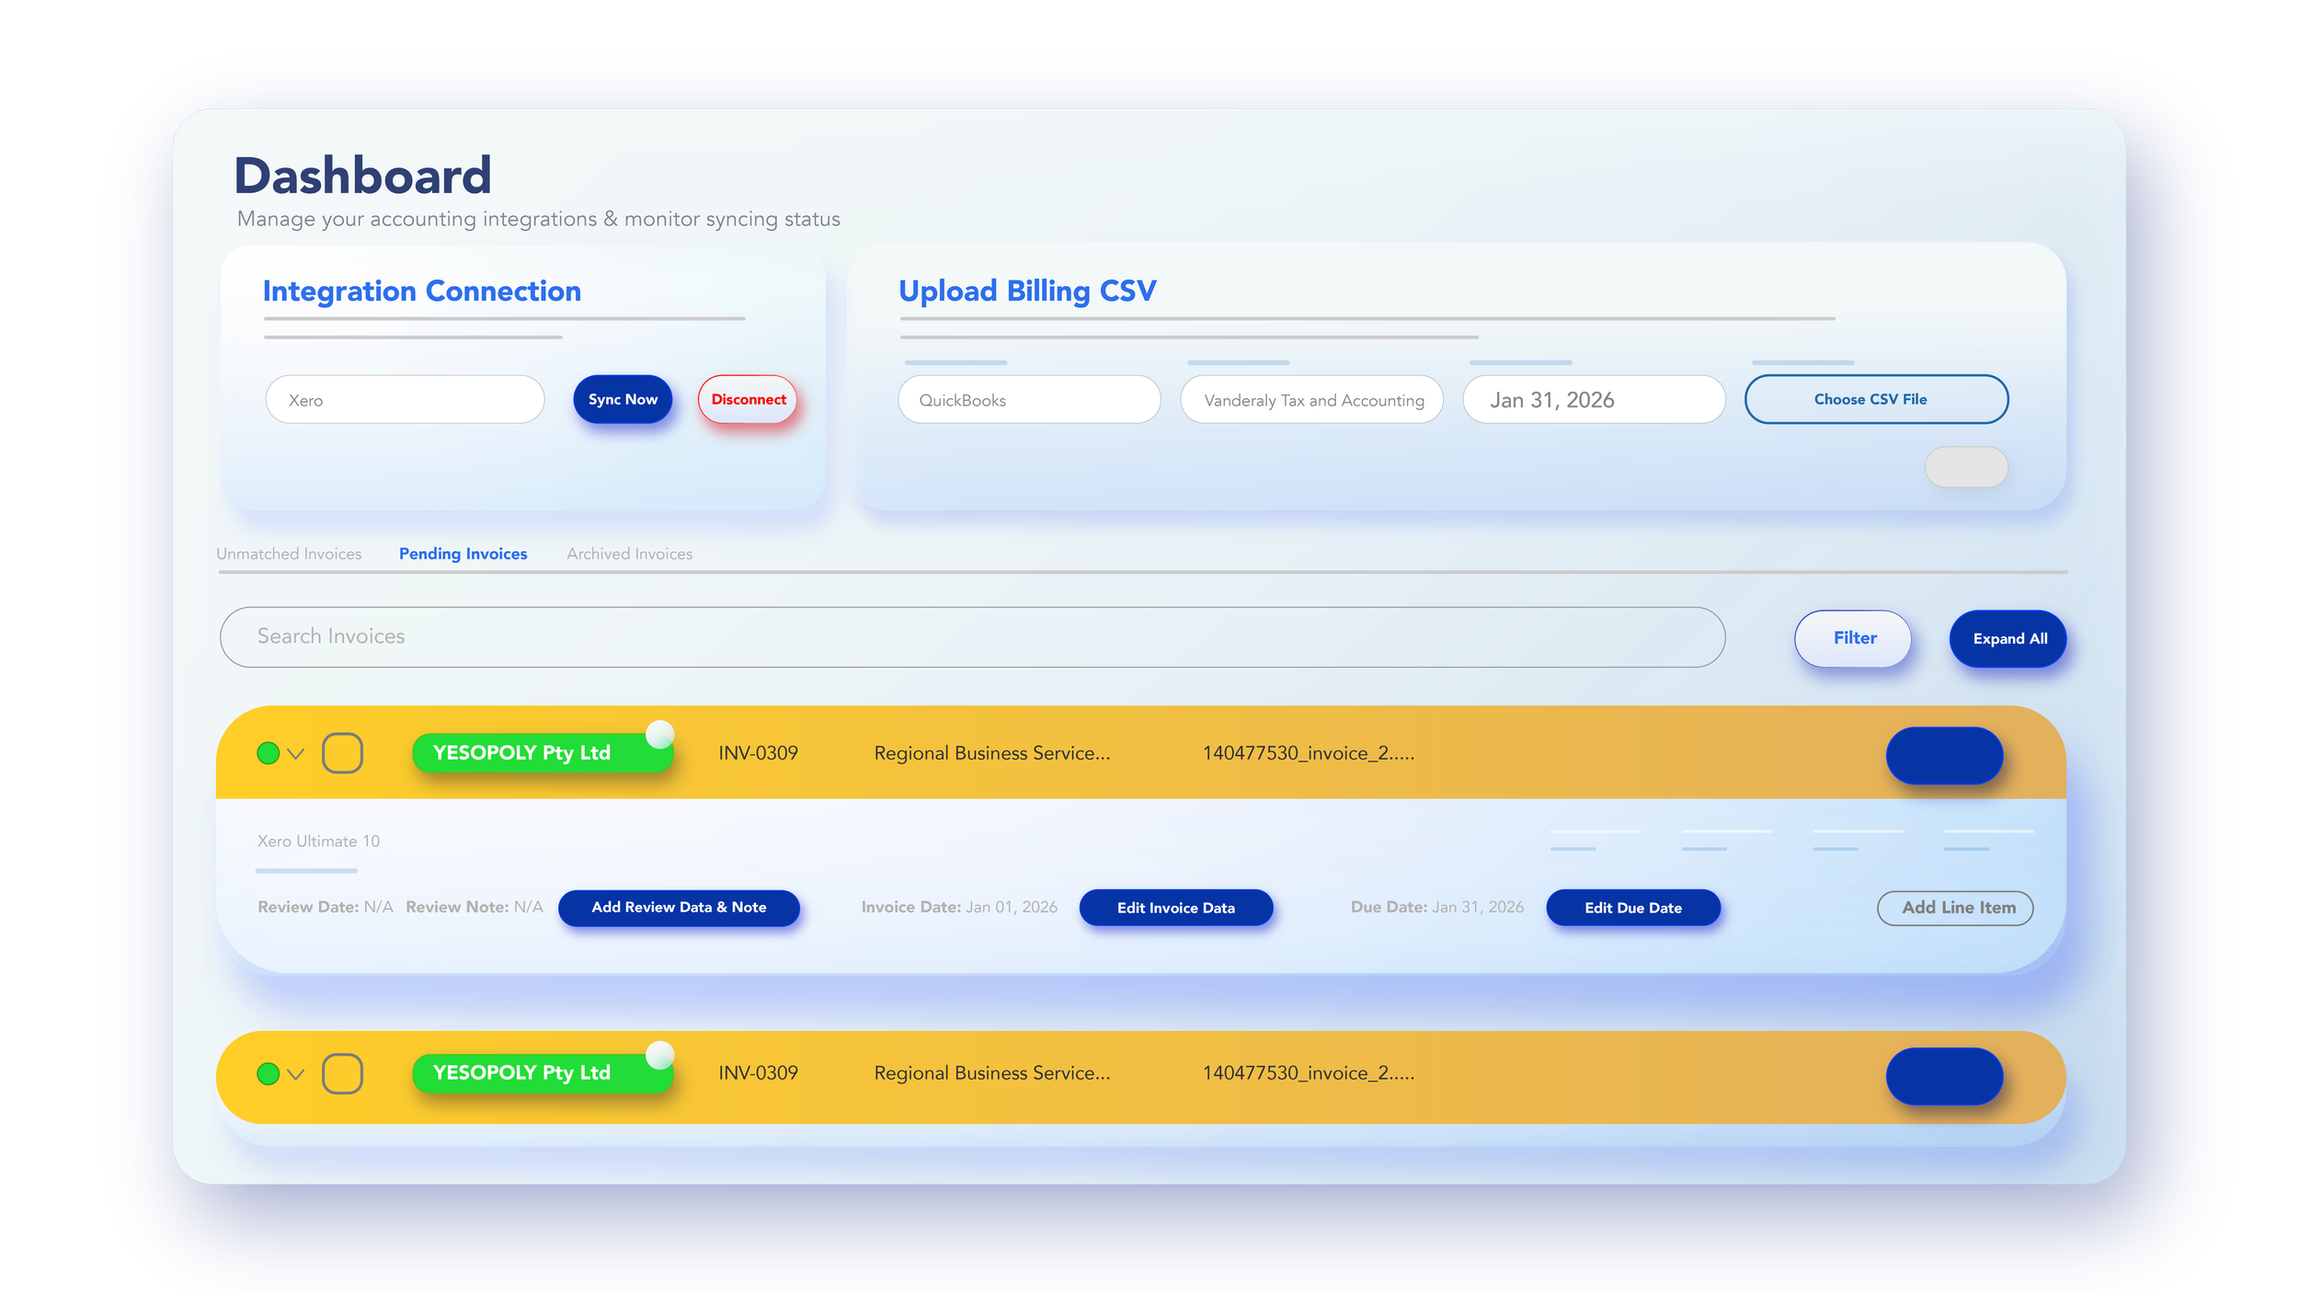
Task: Click the green status dot in the expanded invoice row
Action: 268,753
